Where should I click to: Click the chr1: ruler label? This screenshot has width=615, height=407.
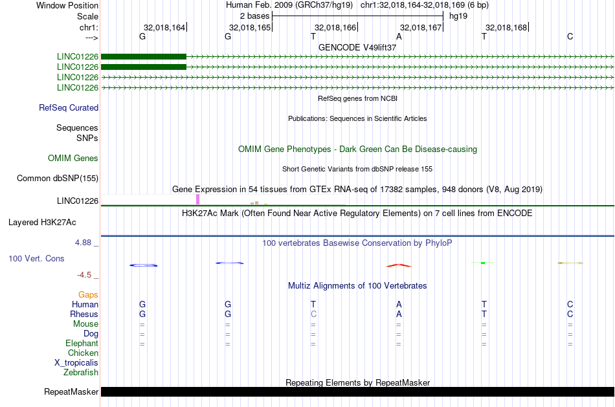[x=89, y=27]
